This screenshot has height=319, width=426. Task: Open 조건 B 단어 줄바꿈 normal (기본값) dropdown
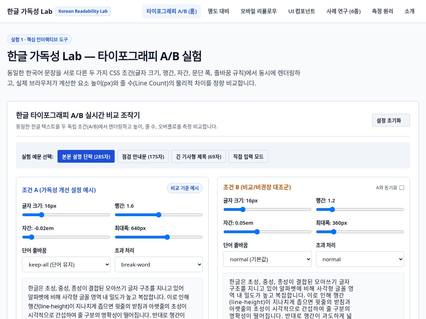(x=267, y=259)
